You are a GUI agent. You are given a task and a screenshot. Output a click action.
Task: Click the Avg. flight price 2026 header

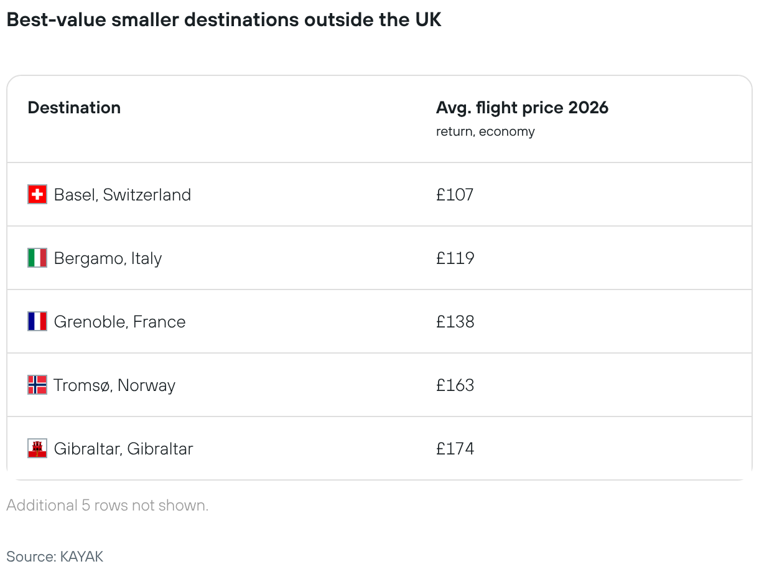pyautogui.click(x=522, y=108)
